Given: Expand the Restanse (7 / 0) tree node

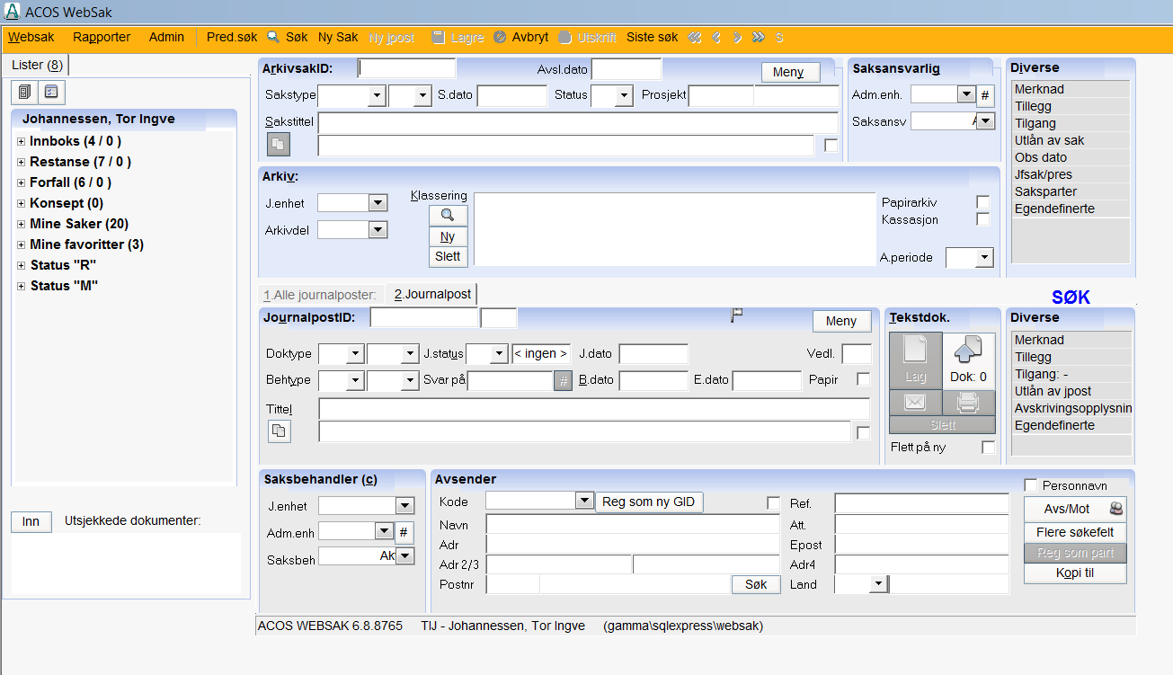Looking at the screenshot, I should coord(21,162).
